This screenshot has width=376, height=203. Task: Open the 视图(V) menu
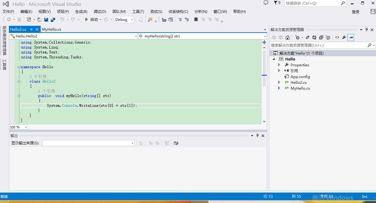(x=45, y=11)
